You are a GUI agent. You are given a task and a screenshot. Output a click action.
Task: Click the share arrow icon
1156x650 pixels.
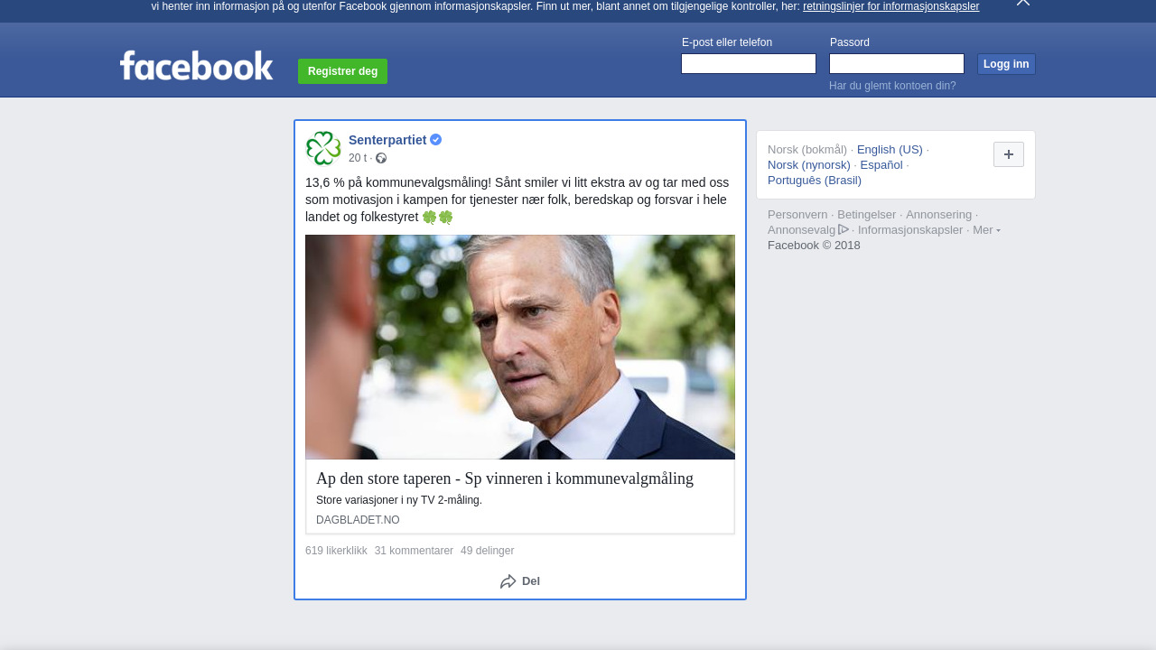[x=508, y=581]
